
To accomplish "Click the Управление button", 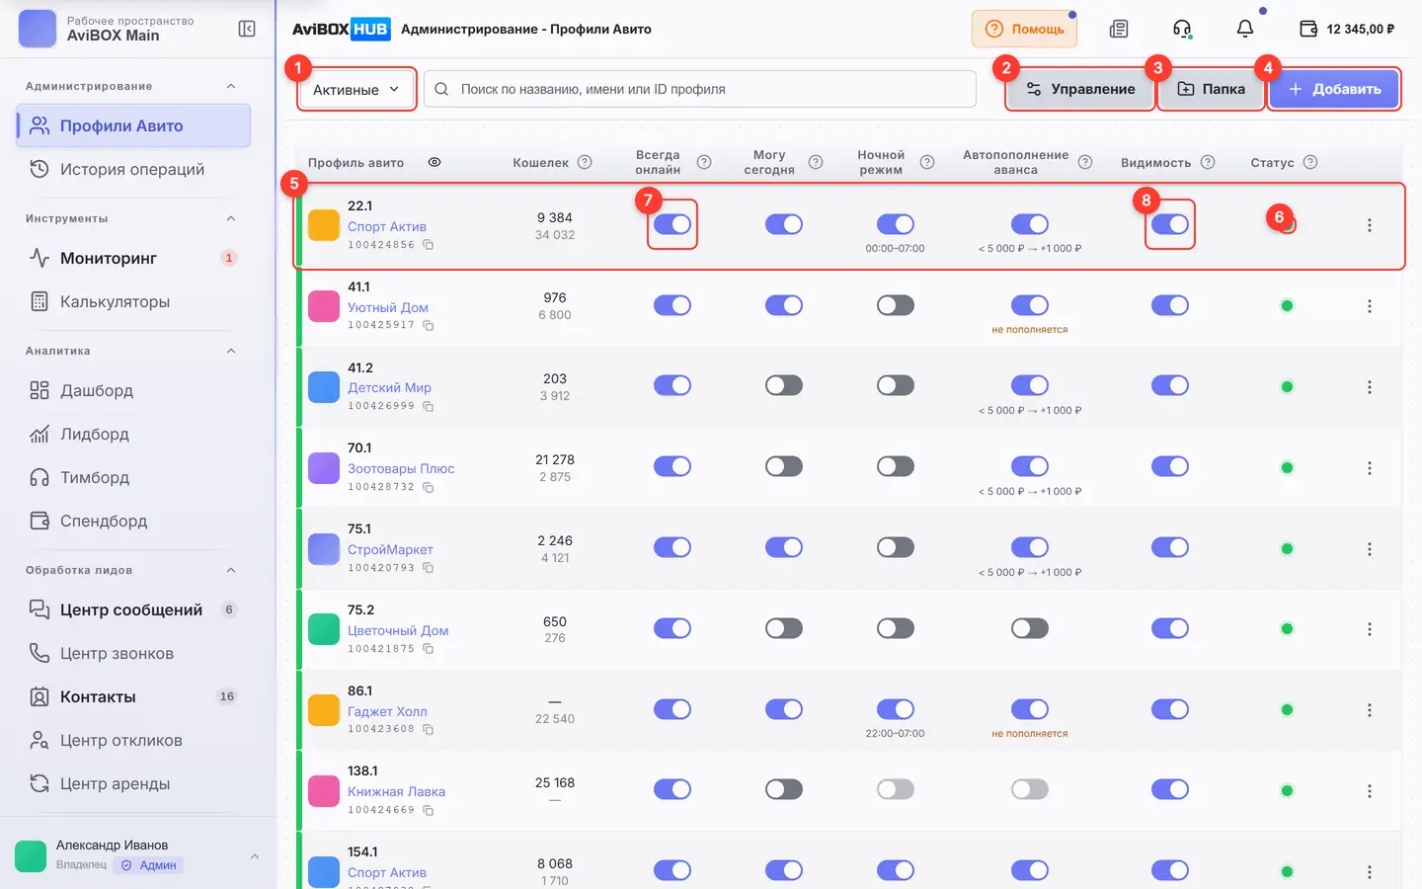I will (1080, 89).
